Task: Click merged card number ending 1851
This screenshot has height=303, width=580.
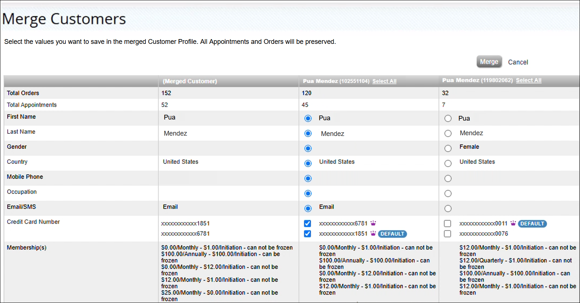Action: 186,223
